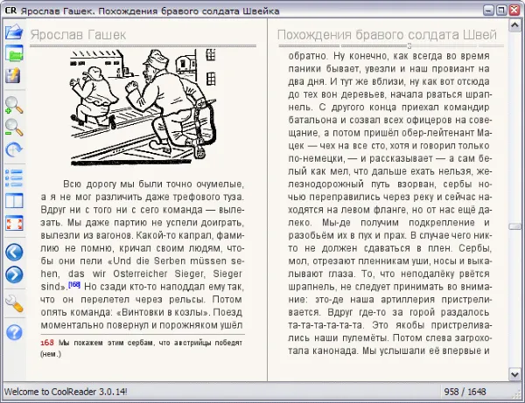
Task: Click the page counter '958 / 1648'
Action: click(465, 392)
